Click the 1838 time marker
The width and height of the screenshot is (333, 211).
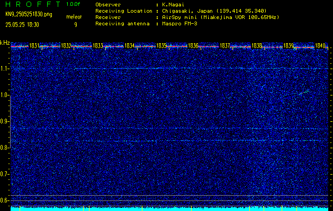coord(257,46)
